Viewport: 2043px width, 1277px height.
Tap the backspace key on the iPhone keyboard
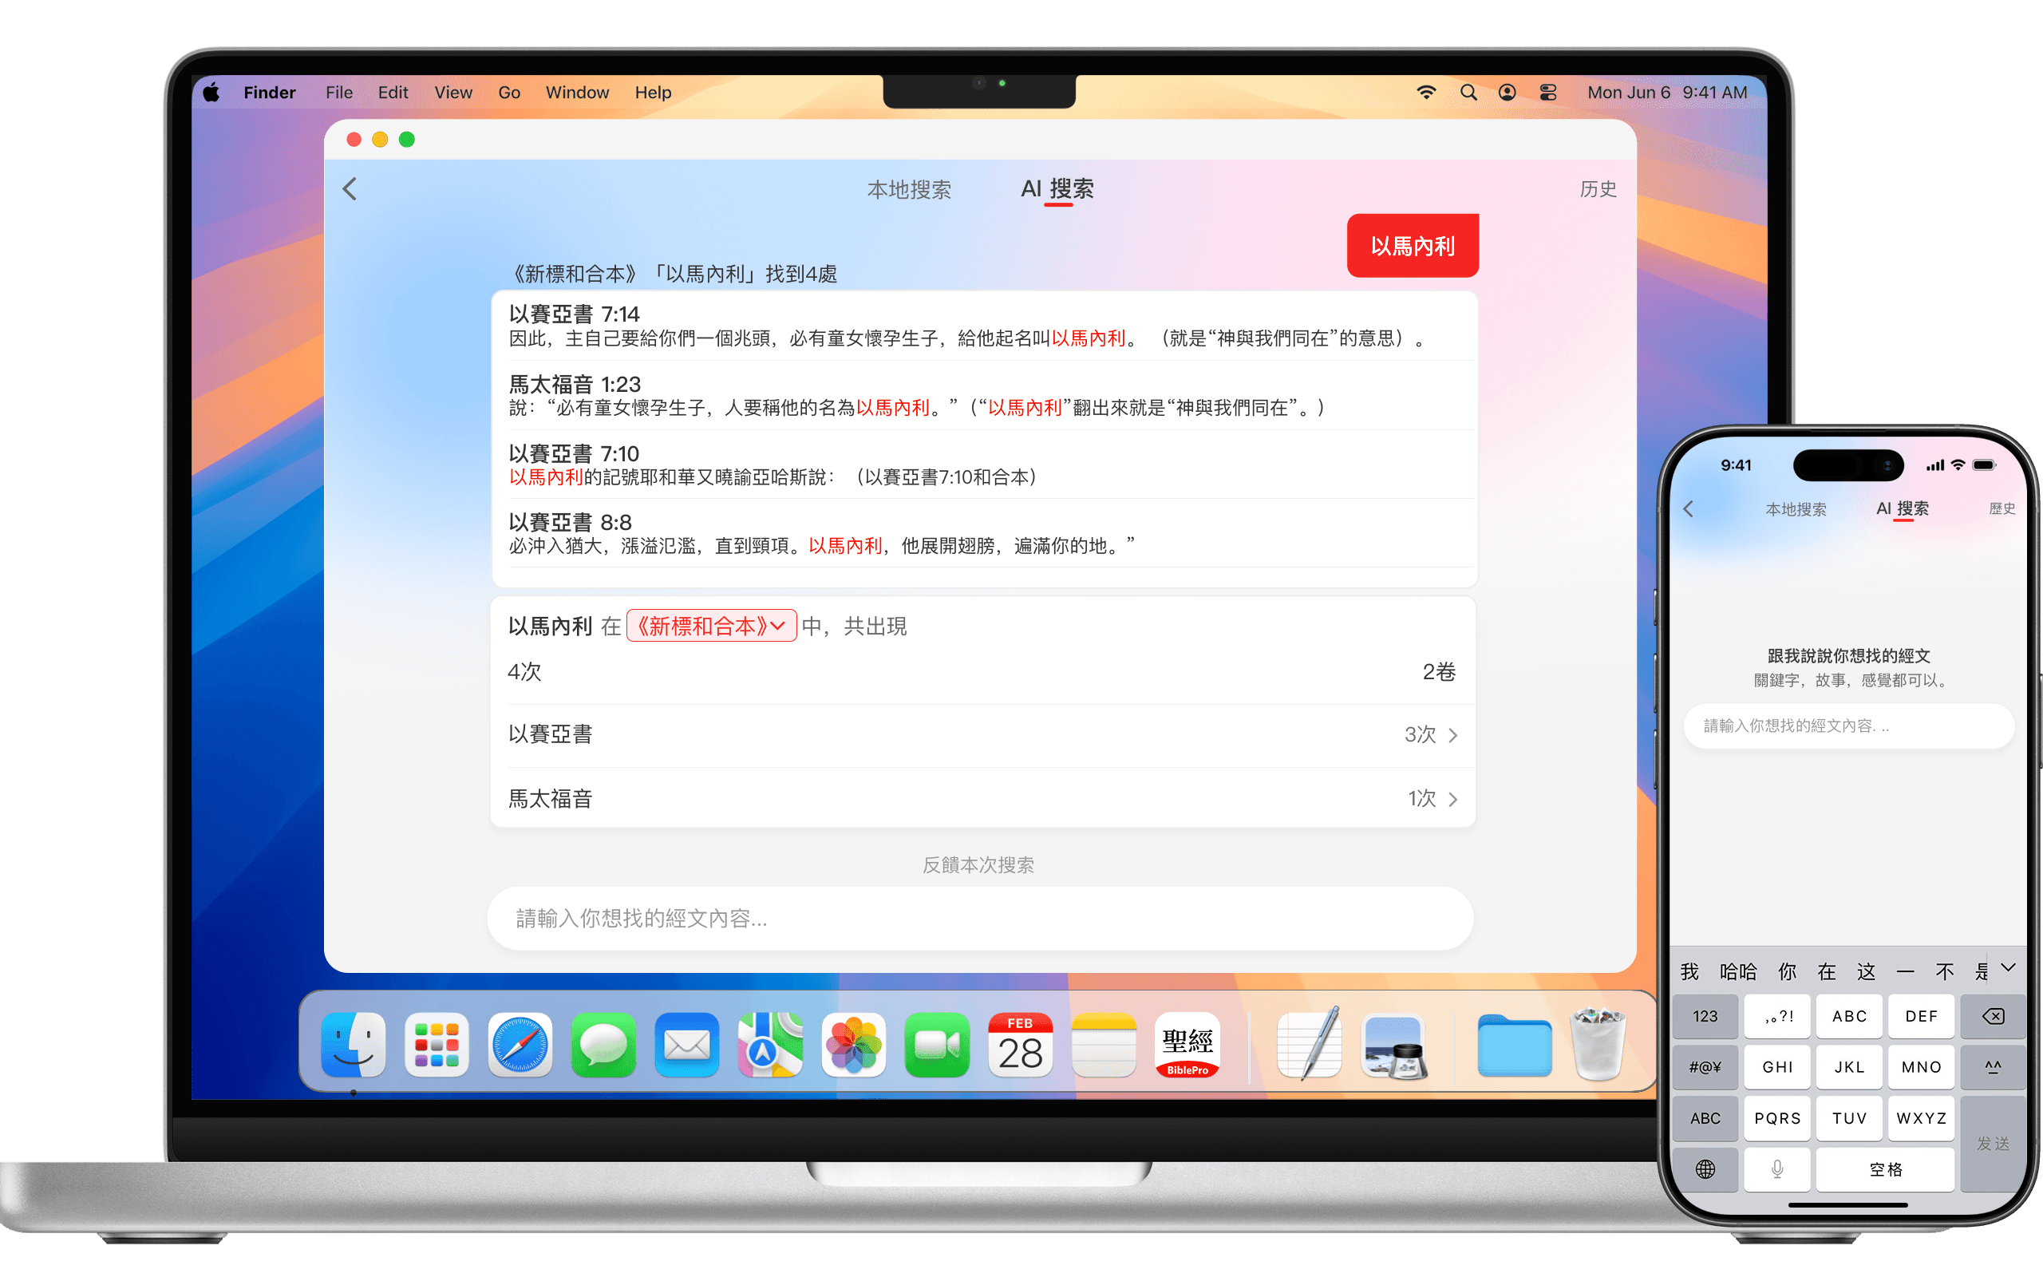pos(1993,1016)
